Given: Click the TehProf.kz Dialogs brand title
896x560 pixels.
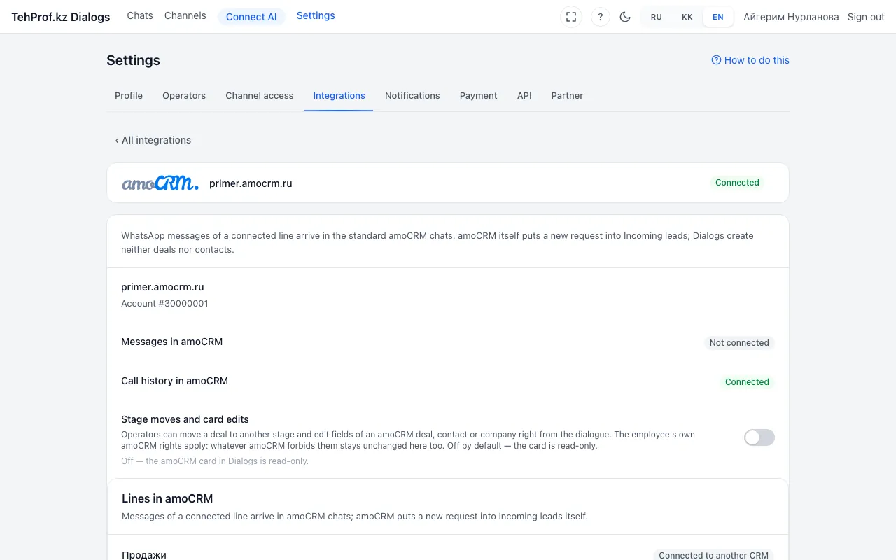Looking at the screenshot, I should (61, 17).
